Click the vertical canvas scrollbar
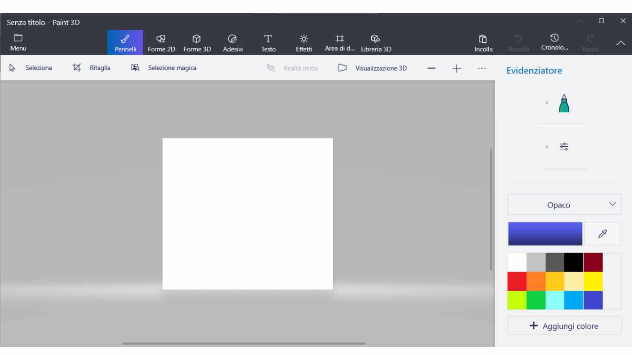This screenshot has width=632, height=355. click(491, 210)
